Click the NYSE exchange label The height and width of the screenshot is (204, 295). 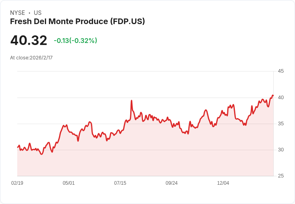coord(17,13)
